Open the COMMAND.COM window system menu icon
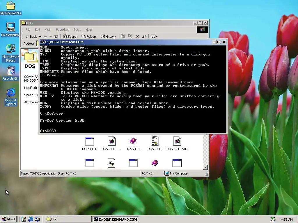Screen dimensions: 298x223 (x=42, y=42)
